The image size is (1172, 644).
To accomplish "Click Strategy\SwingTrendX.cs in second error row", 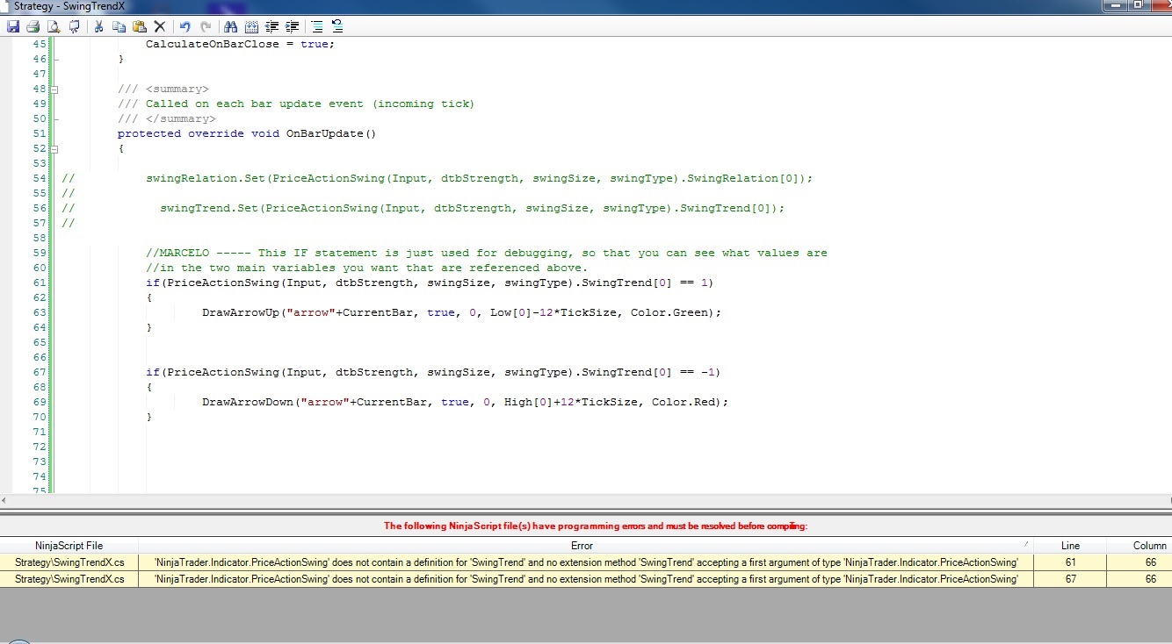I will pyautogui.click(x=69, y=579).
